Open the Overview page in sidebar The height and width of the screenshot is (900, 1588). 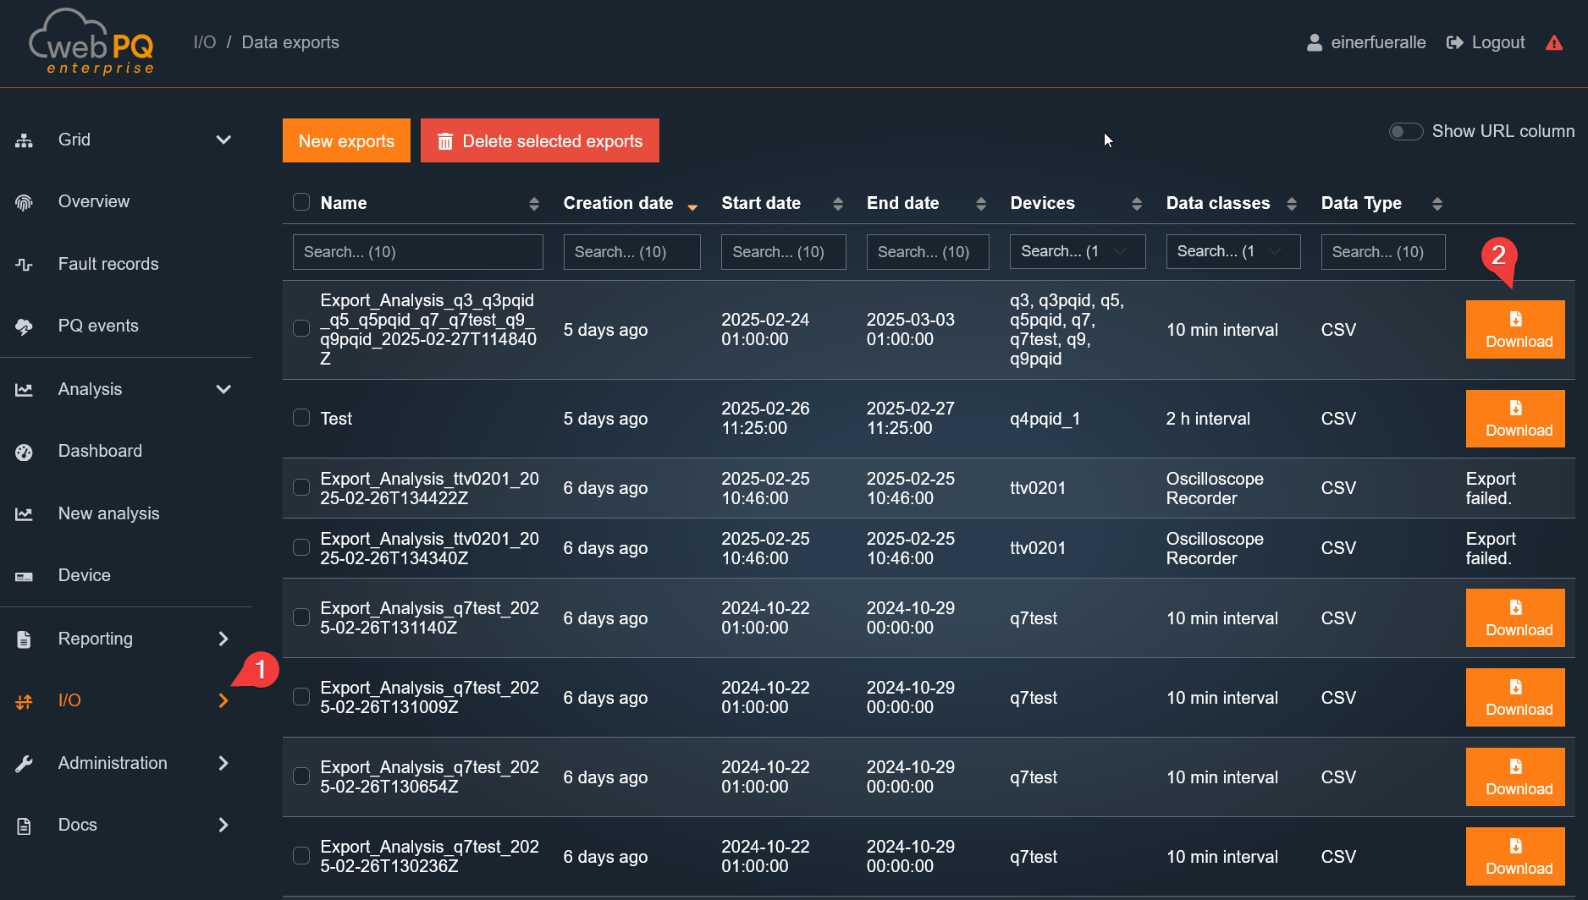[x=94, y=202]
